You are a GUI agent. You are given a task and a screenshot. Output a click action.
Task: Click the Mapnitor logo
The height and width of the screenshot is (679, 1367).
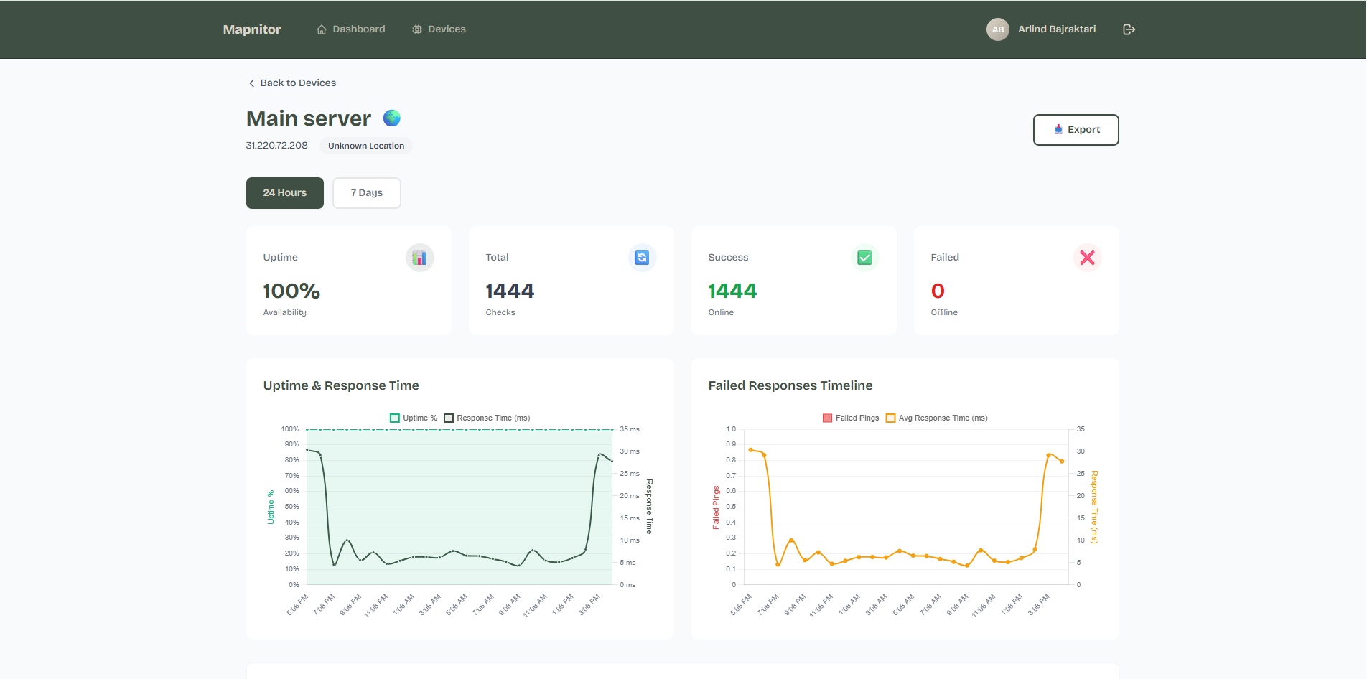[x=252, y=29]
